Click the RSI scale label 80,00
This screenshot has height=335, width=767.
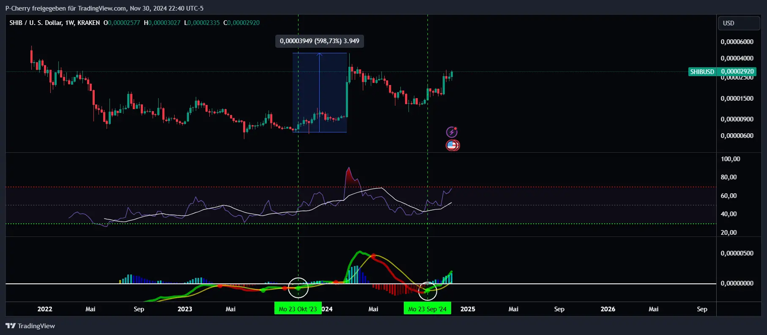point(729,177)
